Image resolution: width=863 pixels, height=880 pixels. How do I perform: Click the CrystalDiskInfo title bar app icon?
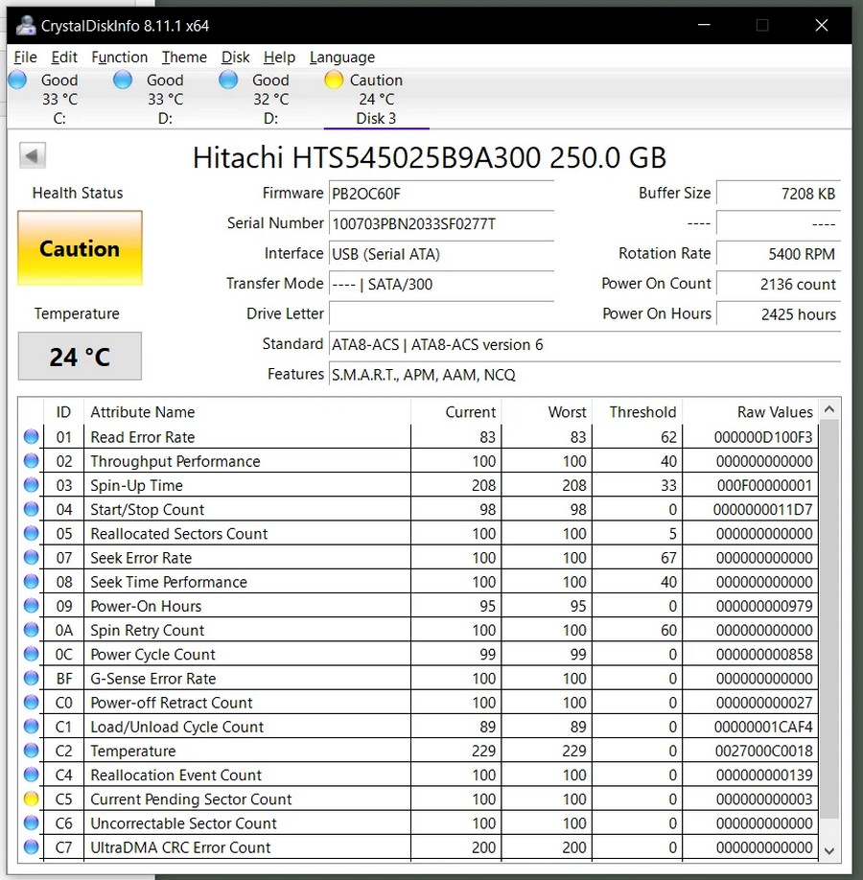pyautogui.click(x=27, y=25)
